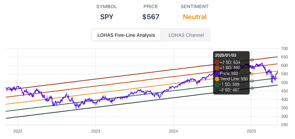295x139 pixels.
Task: Click the 300 y-axis label
Action: (284, 116)
